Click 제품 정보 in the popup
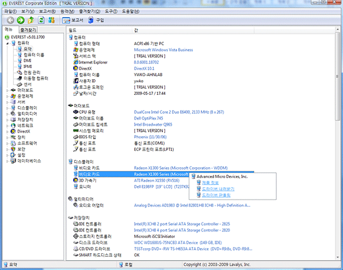The width and height of the screenshot is (343, 270). [x=210, y=183]
